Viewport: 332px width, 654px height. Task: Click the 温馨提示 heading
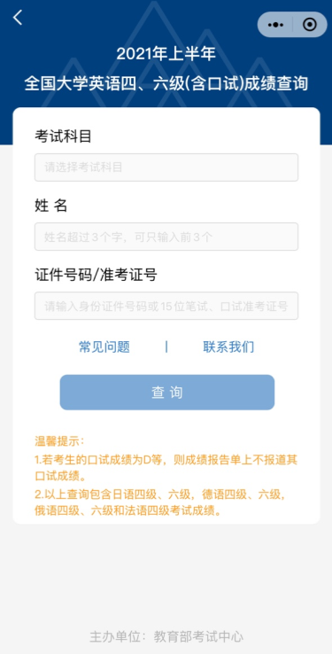(x=59, y=440)
